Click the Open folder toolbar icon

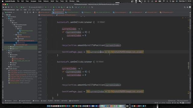pyautogui.click(x=3, y=7)
